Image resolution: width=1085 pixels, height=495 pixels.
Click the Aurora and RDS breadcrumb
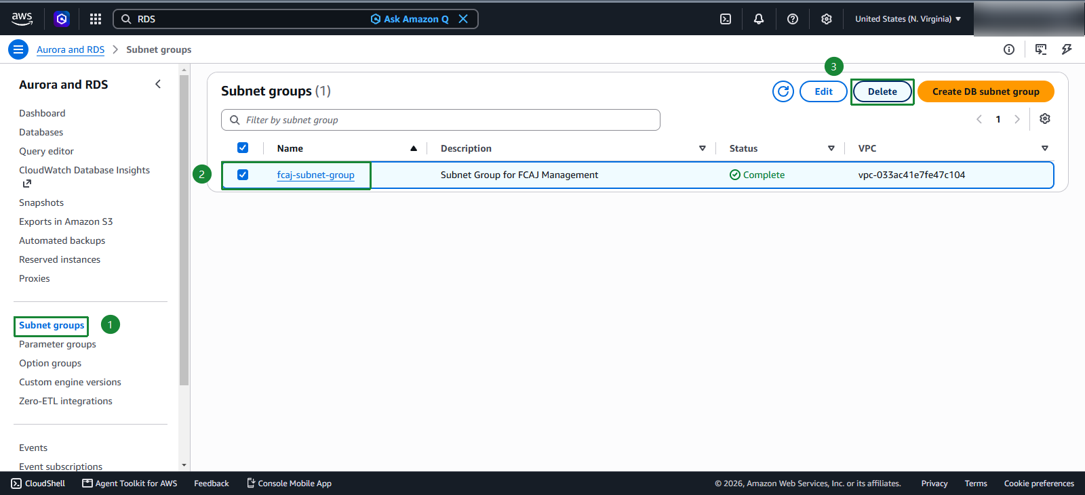(x=71, y=49)
